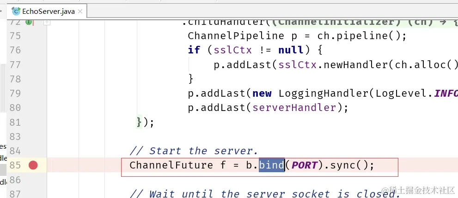This screenshot has width=458, height=198.
Task: Click the implementation gutter icon on line 72
Action: [x=29, y=22]
